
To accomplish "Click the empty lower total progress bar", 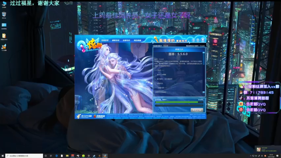I will pos(179,106).
